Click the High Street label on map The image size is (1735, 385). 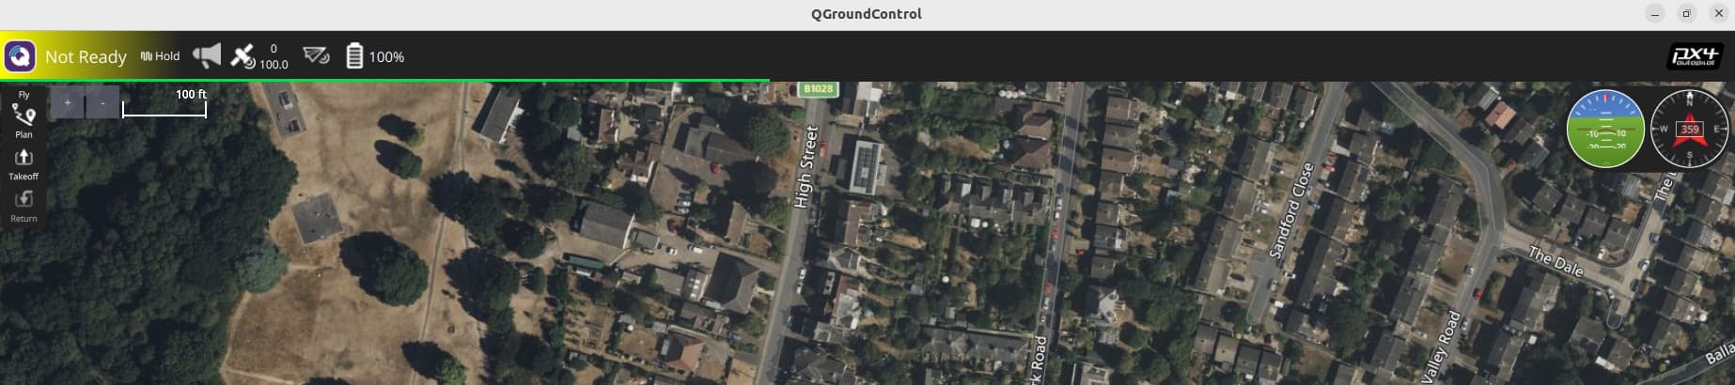point(805,166)
